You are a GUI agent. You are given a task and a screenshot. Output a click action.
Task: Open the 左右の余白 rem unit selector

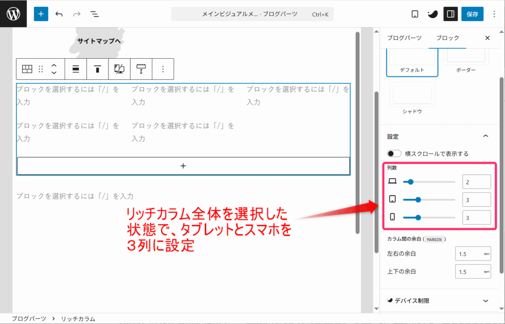[x=487, y=254]
